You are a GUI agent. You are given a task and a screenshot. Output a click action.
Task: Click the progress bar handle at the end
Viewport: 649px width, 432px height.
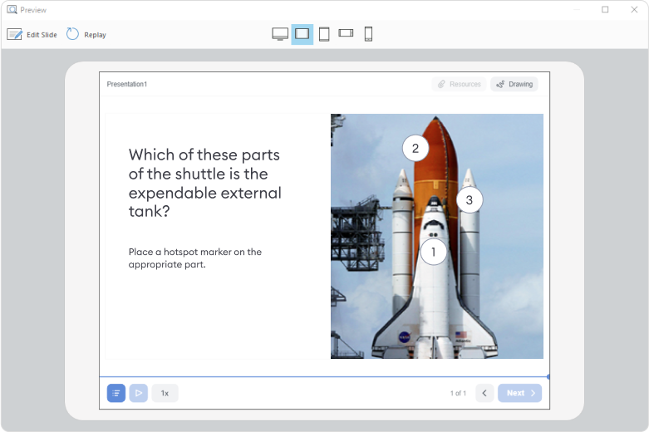click(548, 376)
